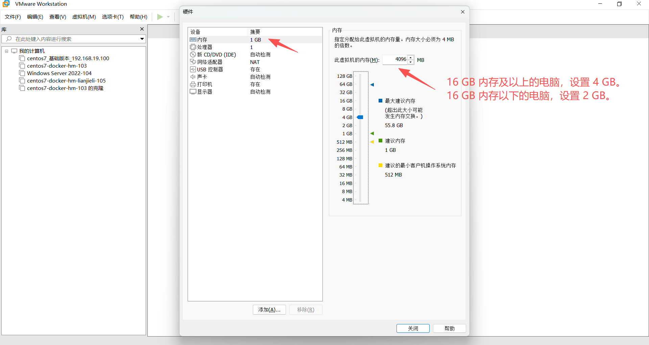
Task: Select centos7-docker-hm-lianjieli-105 virtual machine
Action: (x=66, y=80)
